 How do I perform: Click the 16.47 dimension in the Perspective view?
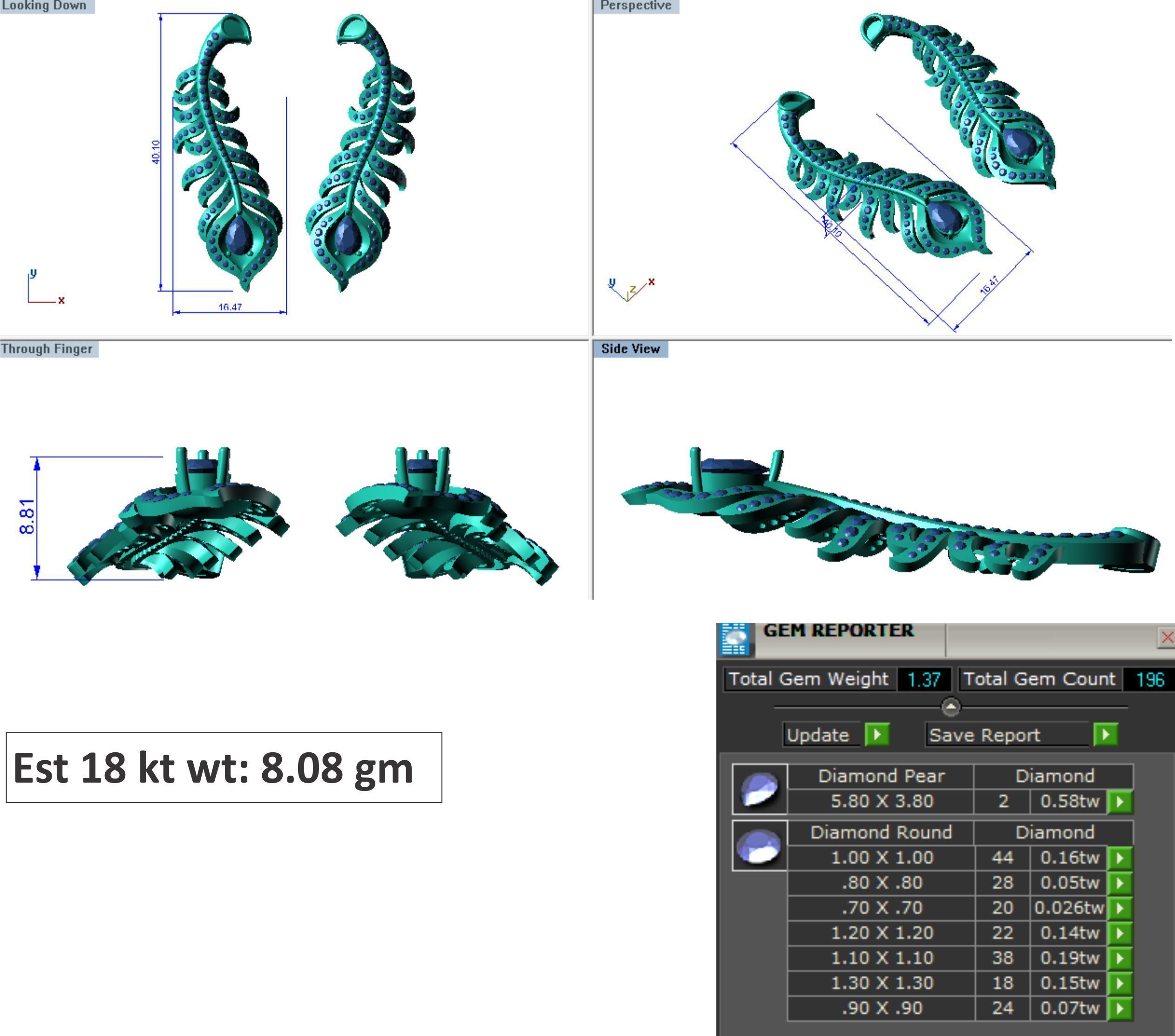coord(990,285)
